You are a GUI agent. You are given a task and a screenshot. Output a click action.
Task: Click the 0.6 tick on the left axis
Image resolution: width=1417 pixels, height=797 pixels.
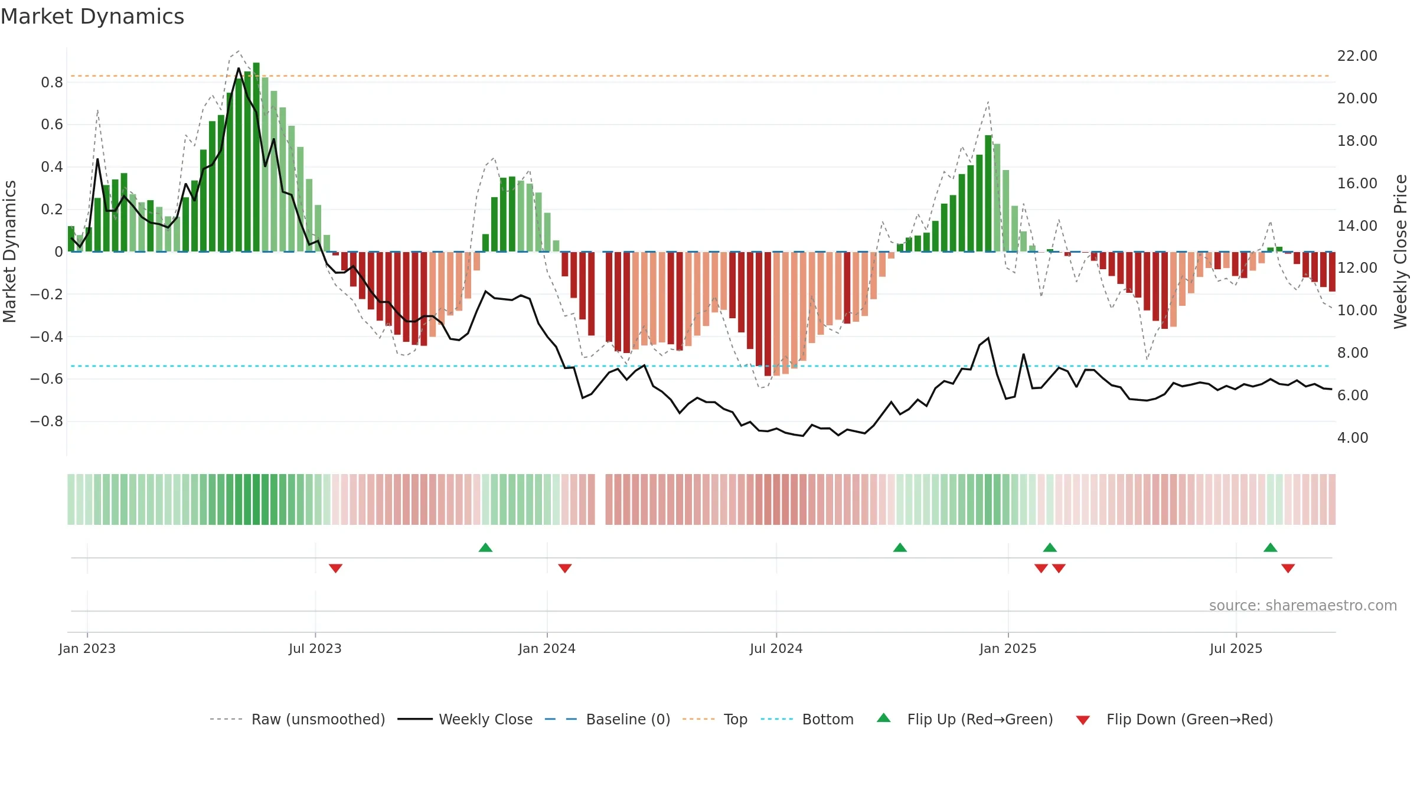point(52,125)
